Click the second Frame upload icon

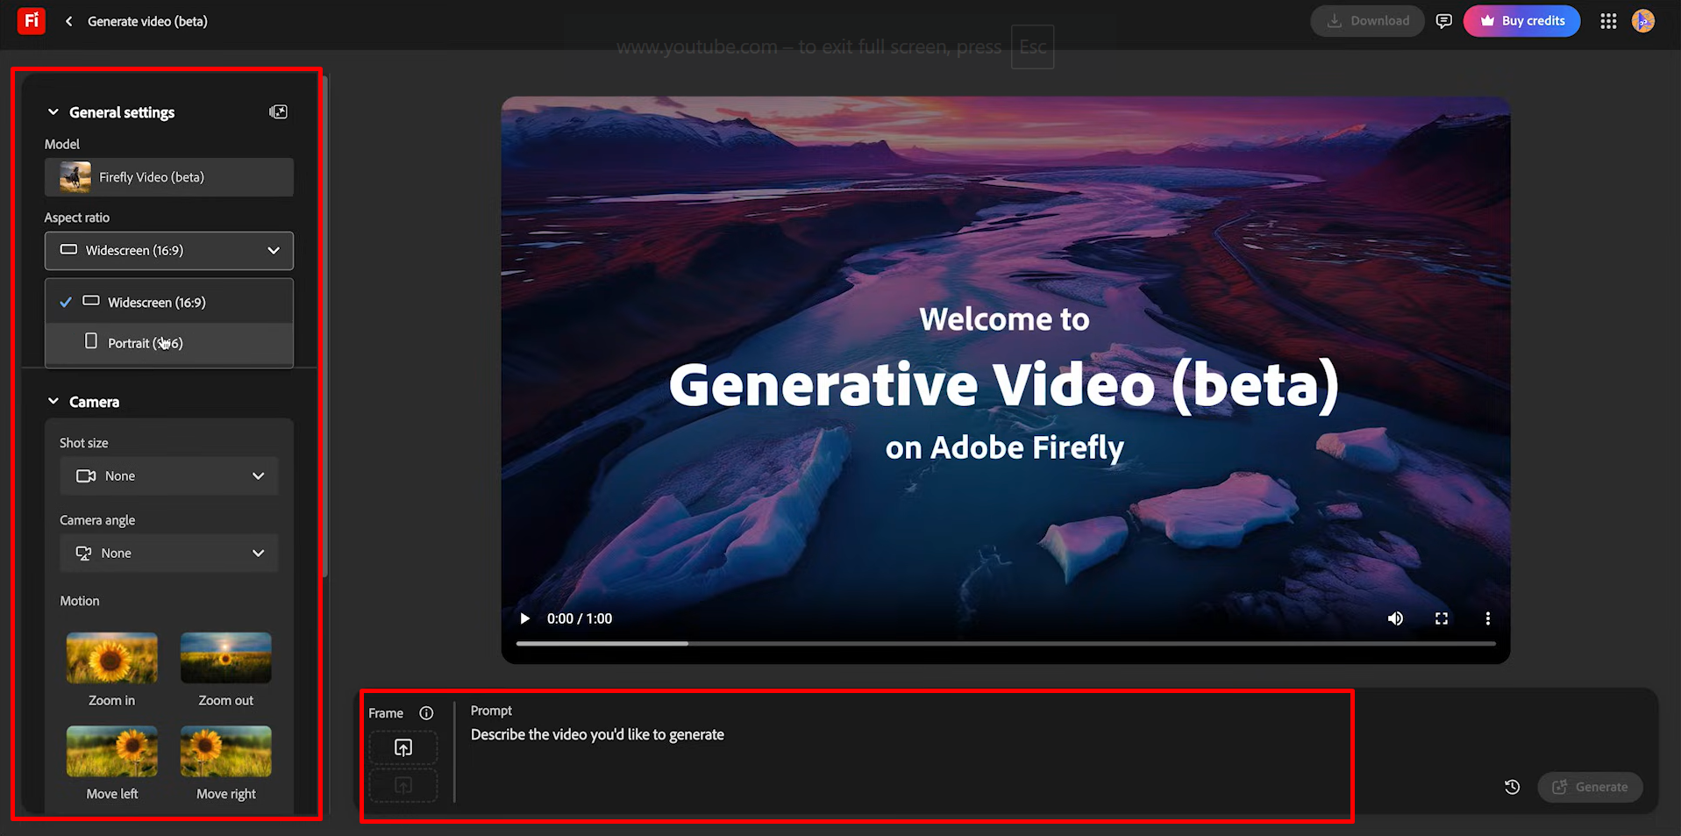click(x=402, y=785)
